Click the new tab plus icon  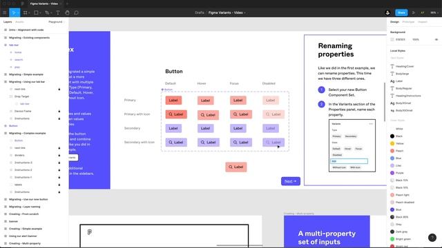(67, 3)
